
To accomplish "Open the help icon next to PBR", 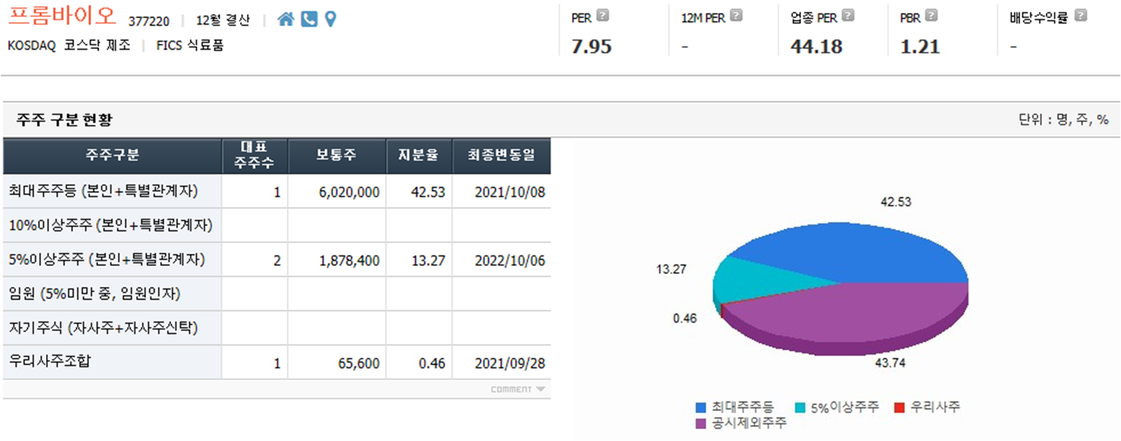I will [931, 15].
